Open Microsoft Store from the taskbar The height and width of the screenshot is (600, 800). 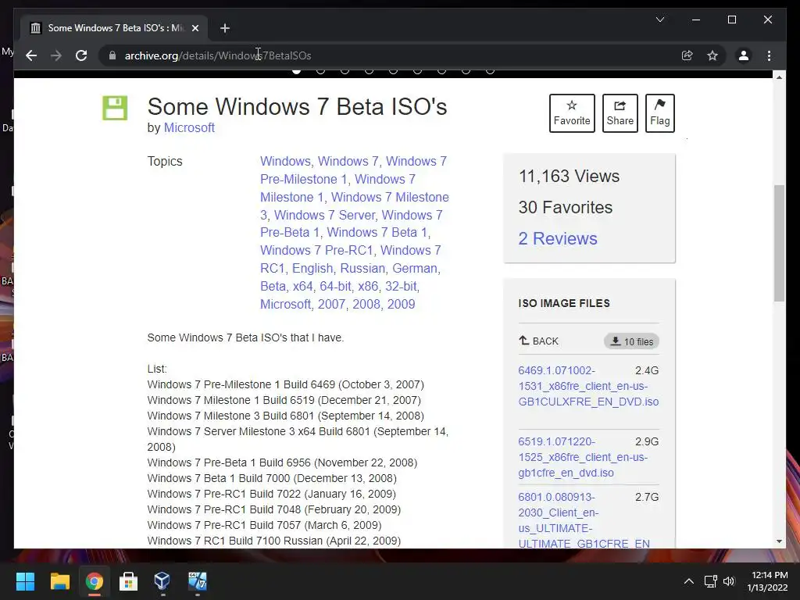pos(128,581)
